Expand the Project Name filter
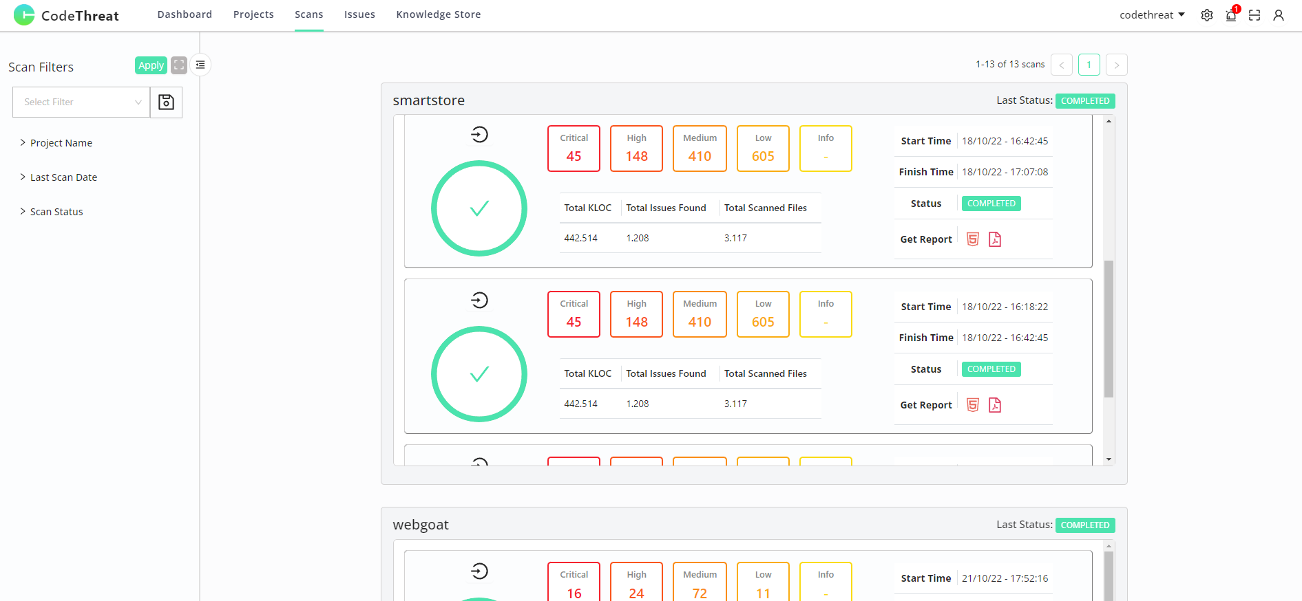The width and height of the screenshot is (1302, 601). point(61,143)
